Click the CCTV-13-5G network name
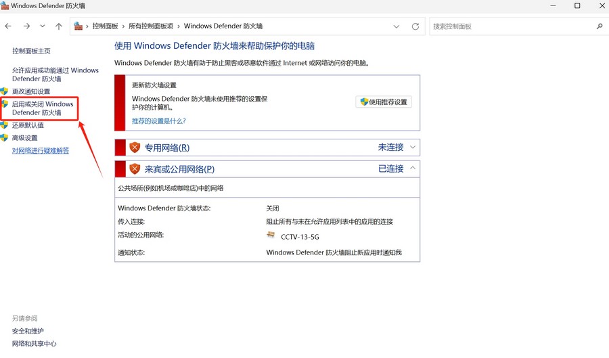The width and height of the screenshot is (609, 358). 300,237
